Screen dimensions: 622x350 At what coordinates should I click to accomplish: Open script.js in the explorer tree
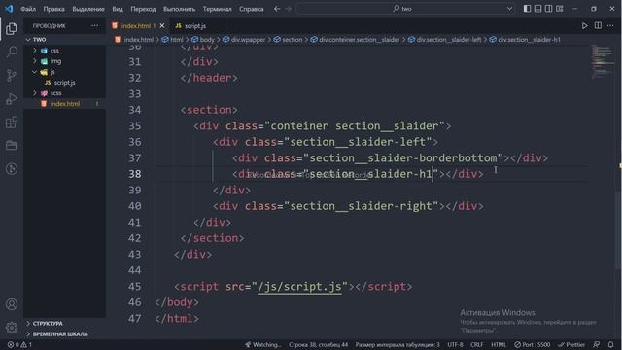coord(64,83)
